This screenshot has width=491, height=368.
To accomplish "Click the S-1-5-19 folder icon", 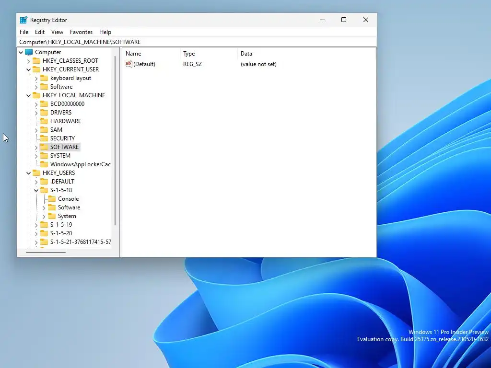I will [x=44, y=224].
